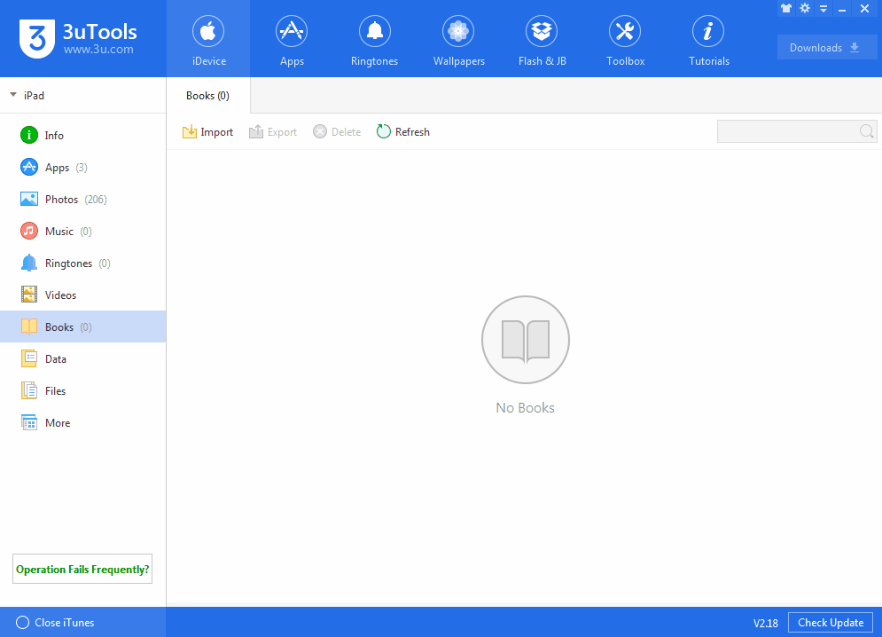Click the 3uTools logo
The height and width of the screenshot is (637, 882).
pos(78,38)
